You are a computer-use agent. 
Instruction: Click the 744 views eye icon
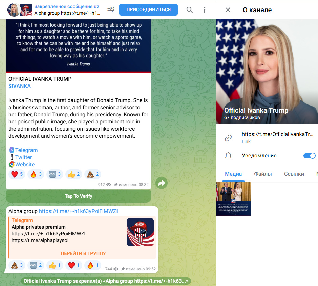click(x=116, y=269)
